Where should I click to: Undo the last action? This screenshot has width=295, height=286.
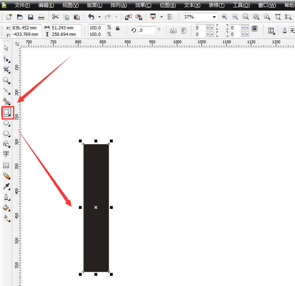[91, 17]
